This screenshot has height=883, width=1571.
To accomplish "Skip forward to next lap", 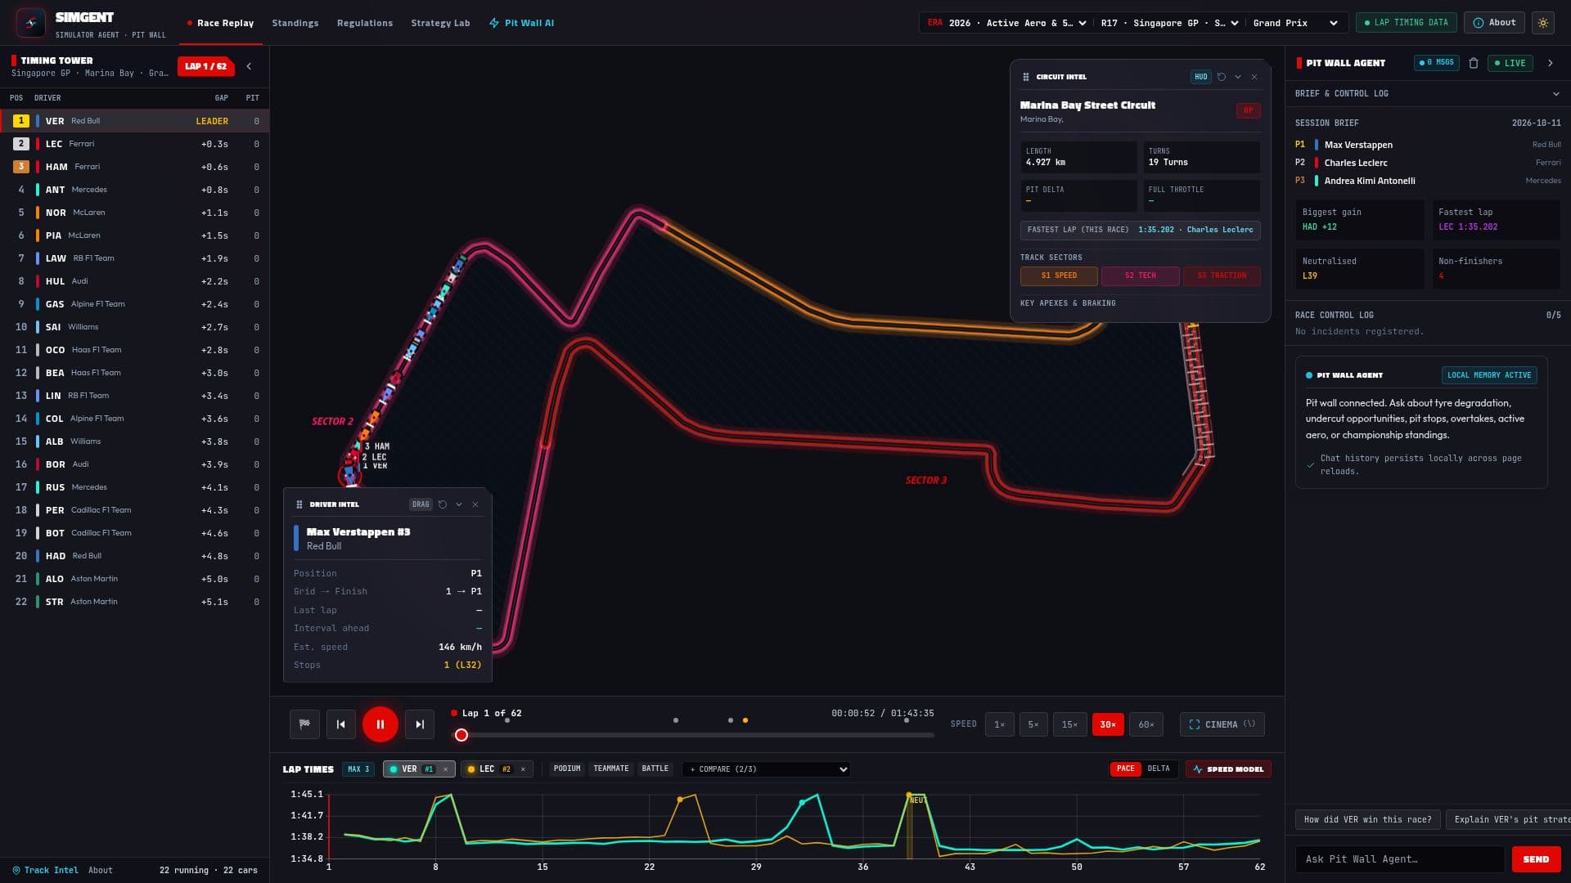I will [x=420, y=724].
